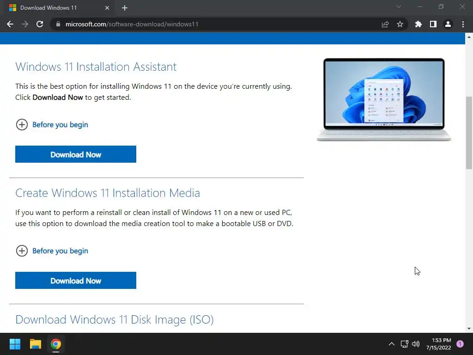Go back using the browser back arrow

(10, 24)
